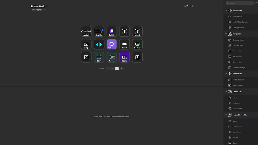This screenshot has height=145, width=258.
Task: Select the dmg media key
Action: click(x=86, y=44)
